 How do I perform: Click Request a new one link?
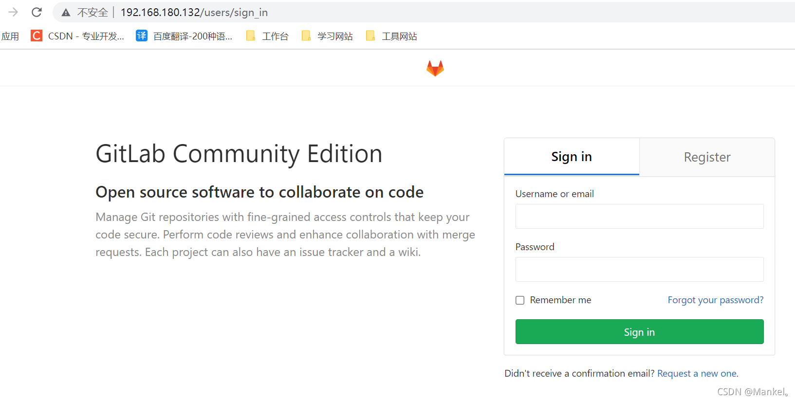click(697, 373)
